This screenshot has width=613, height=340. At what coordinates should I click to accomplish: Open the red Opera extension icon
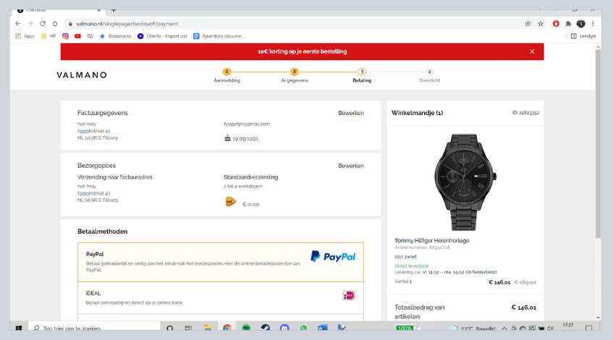[556, 24]
